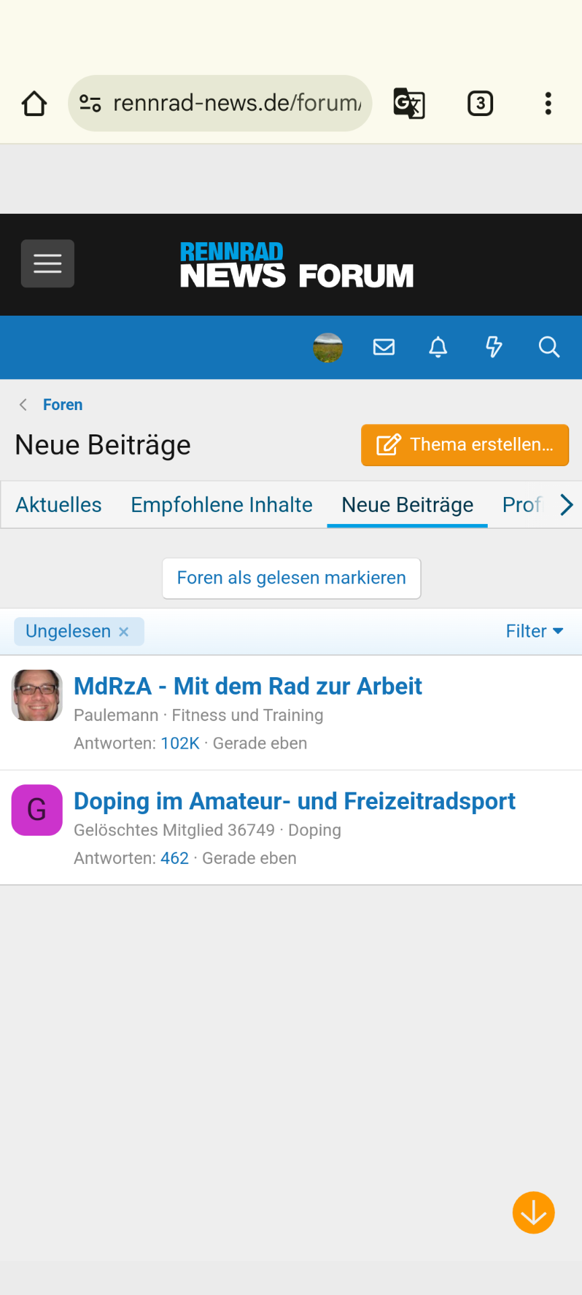Open the MdRzA thread
Screen dimensions: 582x1295
click(x=248, y=687)
